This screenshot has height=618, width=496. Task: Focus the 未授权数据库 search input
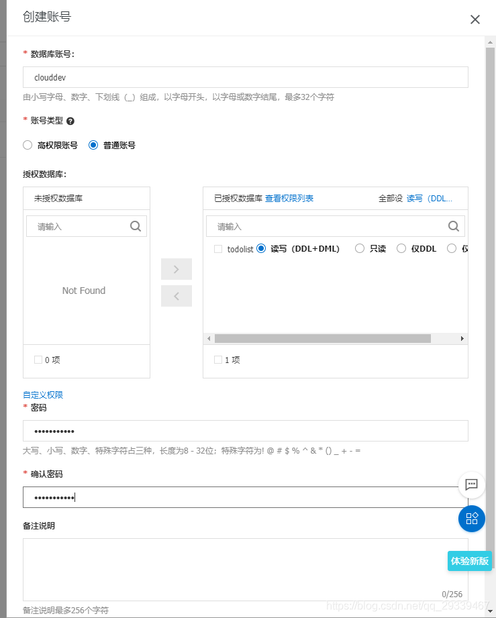coord(87,226)
